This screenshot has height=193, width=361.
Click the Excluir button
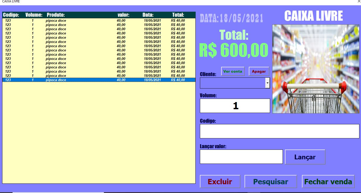[220, 181]
